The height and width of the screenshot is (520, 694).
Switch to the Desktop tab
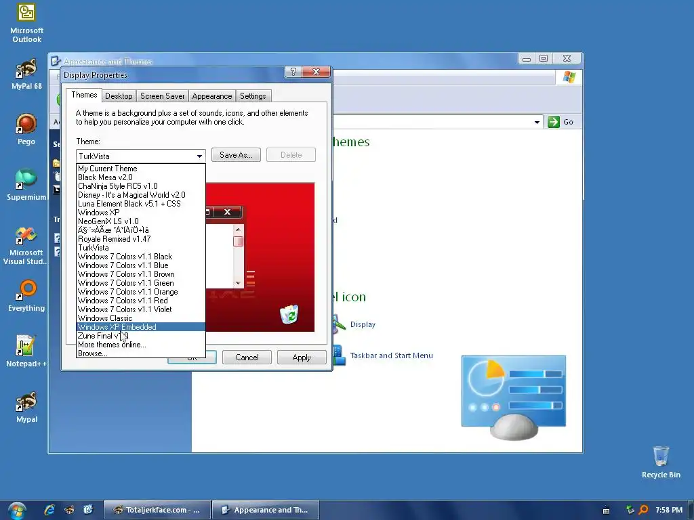[x=119, y=96]
